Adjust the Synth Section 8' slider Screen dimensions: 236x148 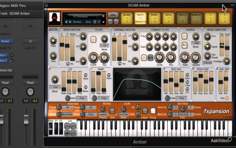click(x=62, y=49)
